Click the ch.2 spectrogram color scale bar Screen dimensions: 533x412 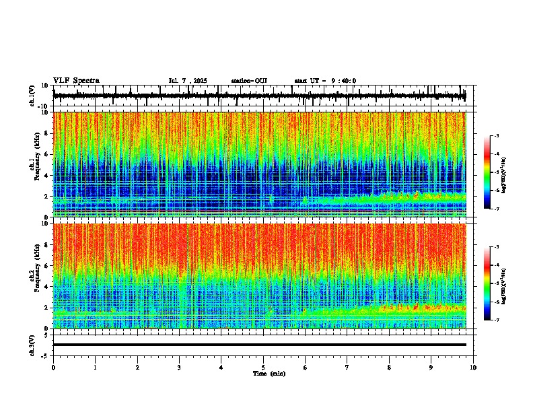point(487,283)
